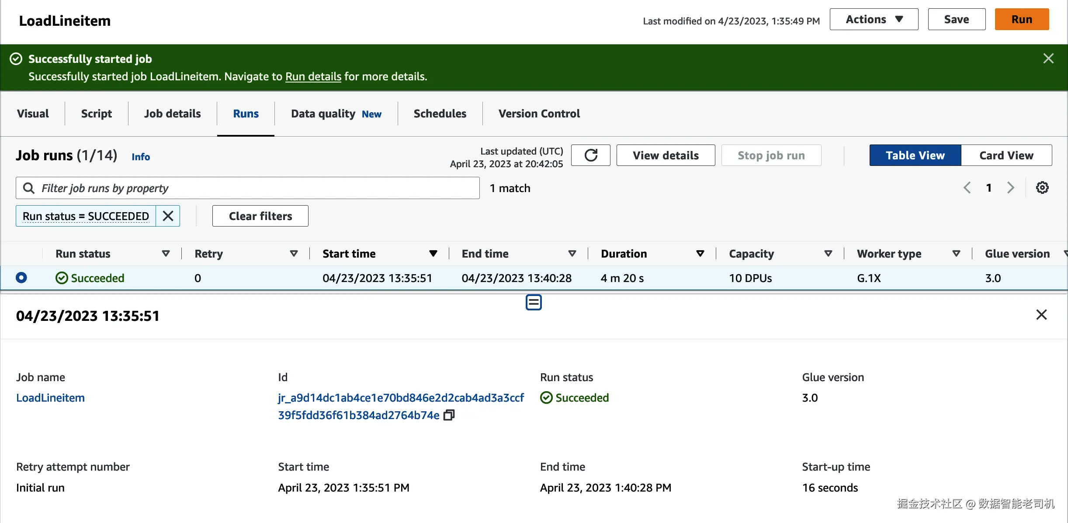
Task: Remove the Run status SUCCEEDED filter
Action: pos(168,216)
